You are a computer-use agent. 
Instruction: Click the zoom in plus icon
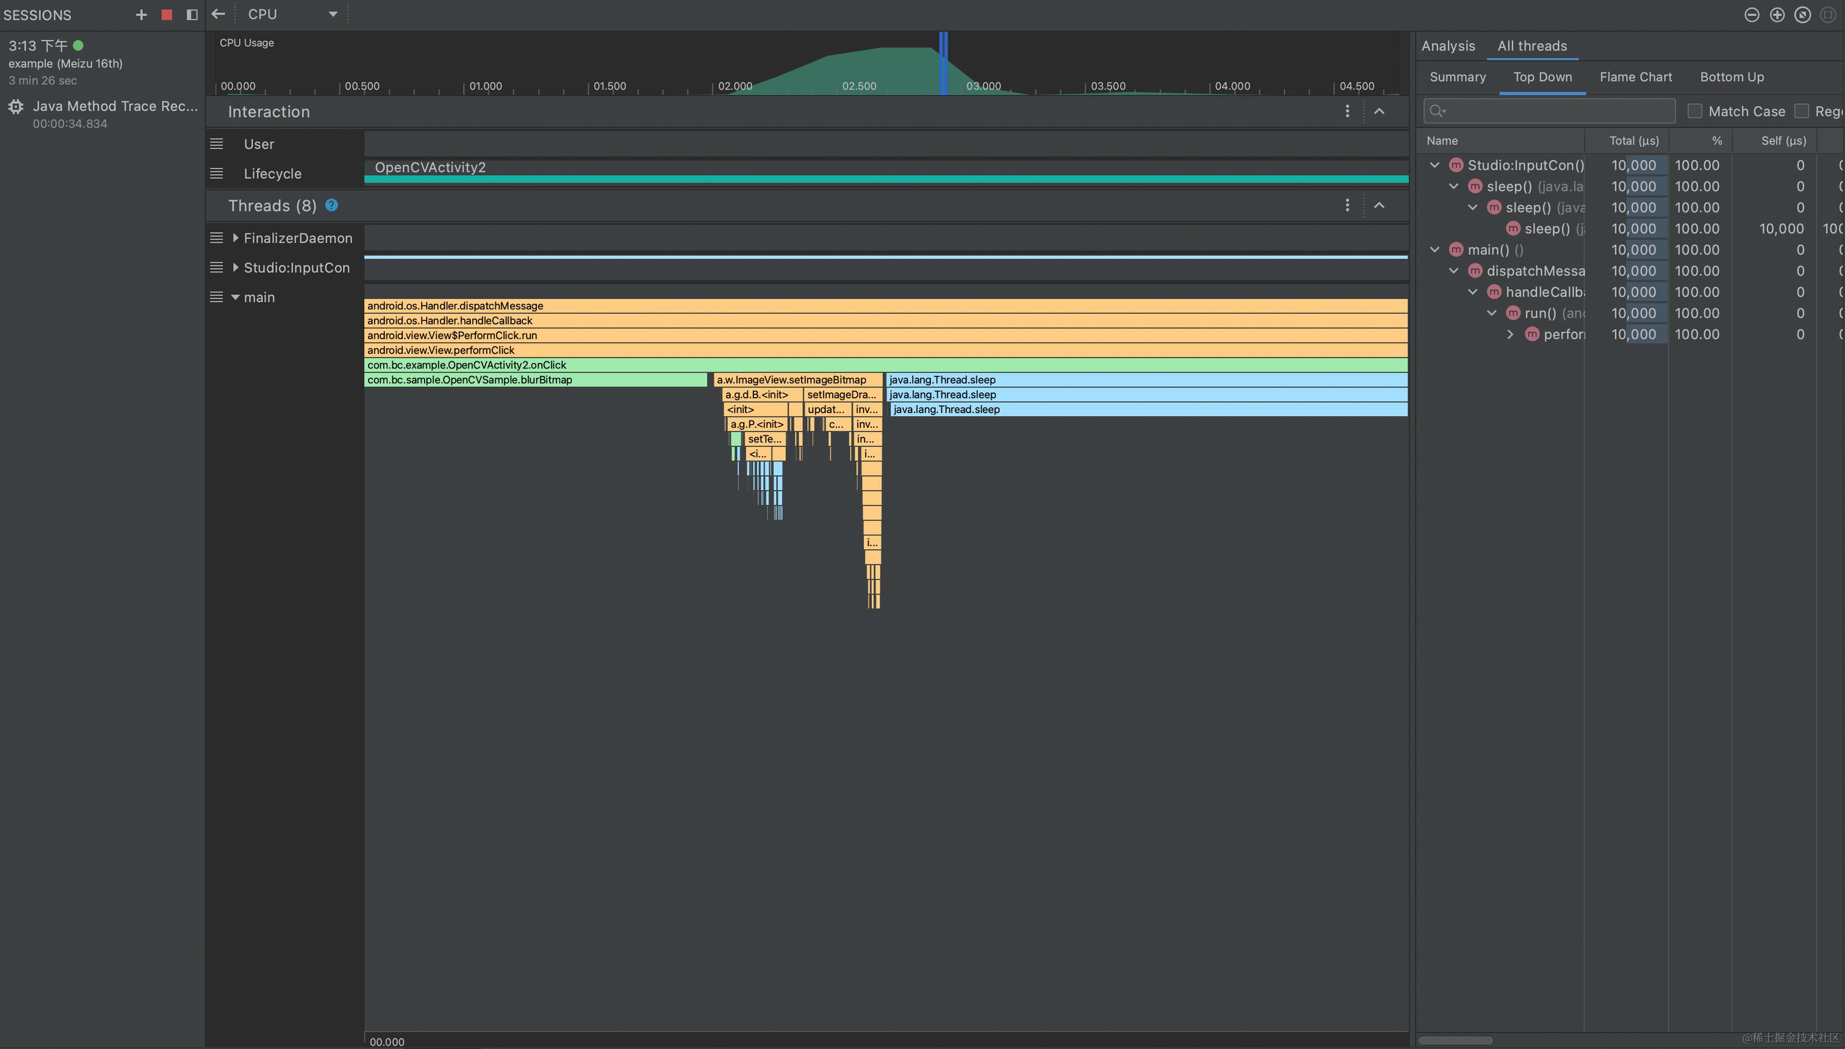(1777, 15)
